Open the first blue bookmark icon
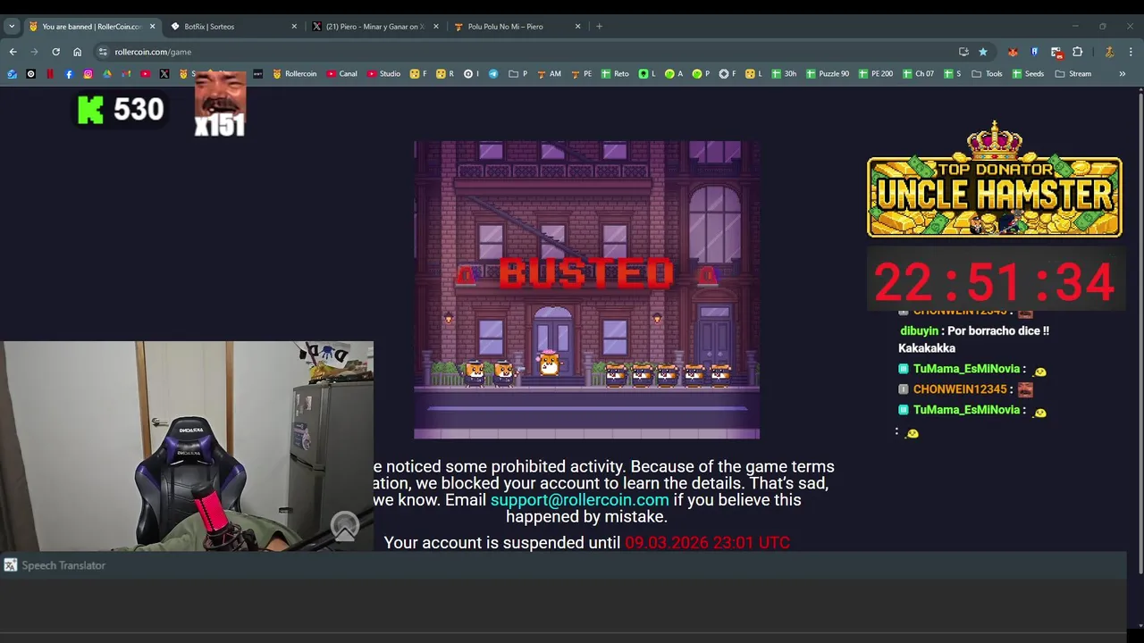 tap(12, 74)
